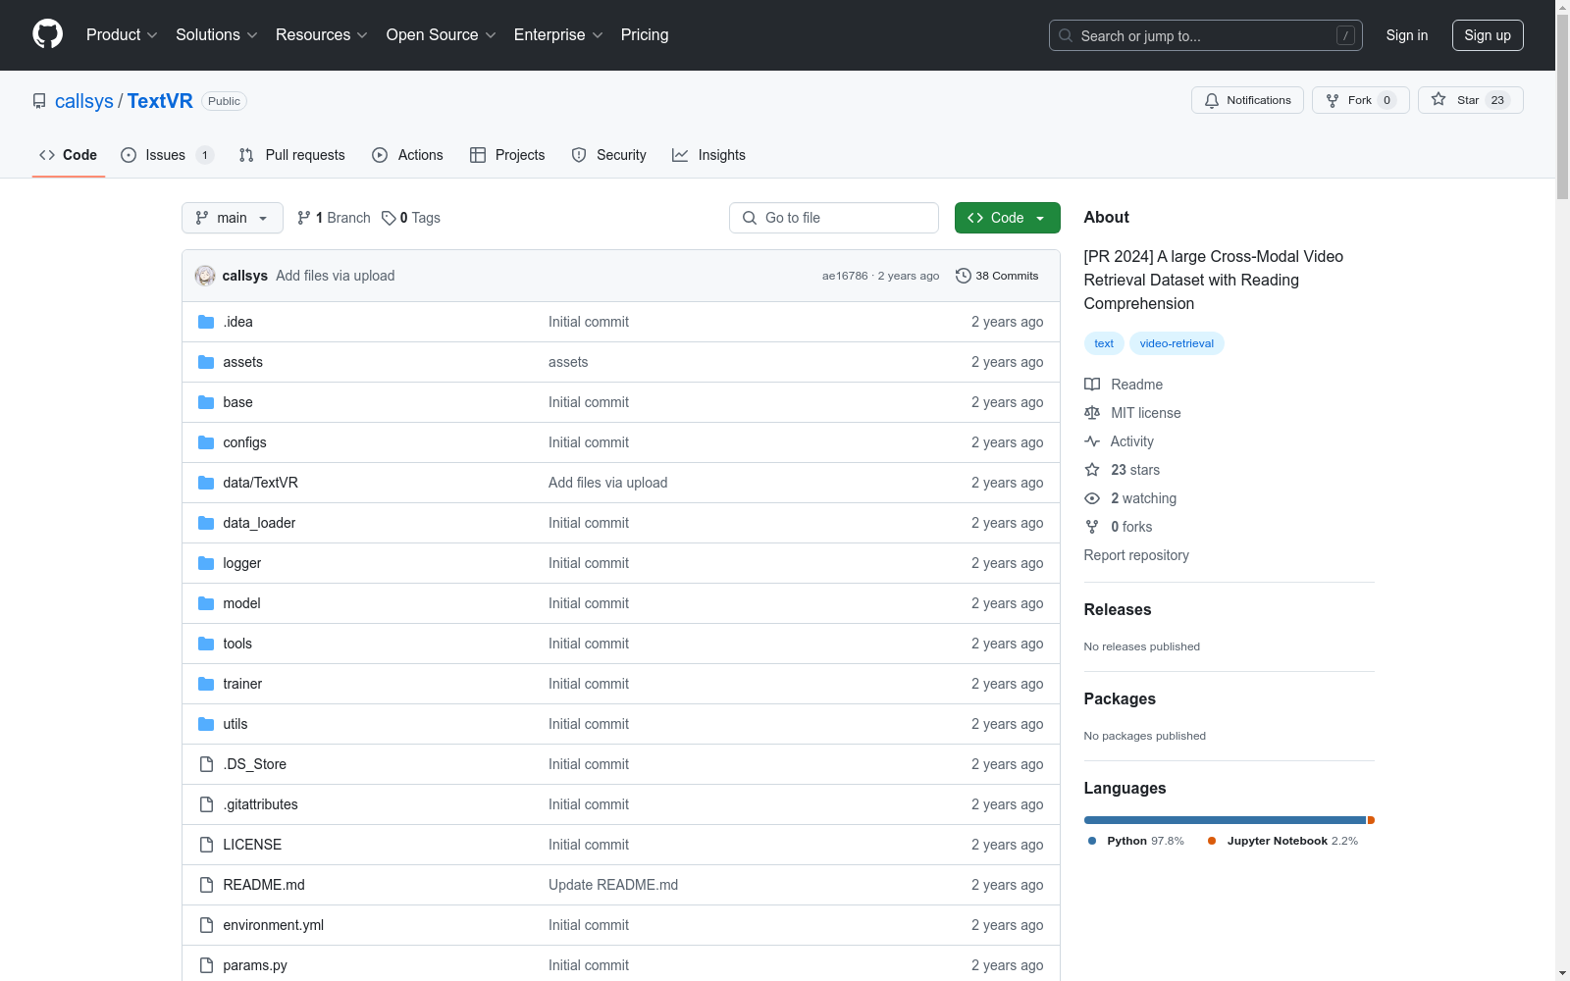Open the GitHub homepage logo
Screen dimensions: 1570x981
point(47,34)
